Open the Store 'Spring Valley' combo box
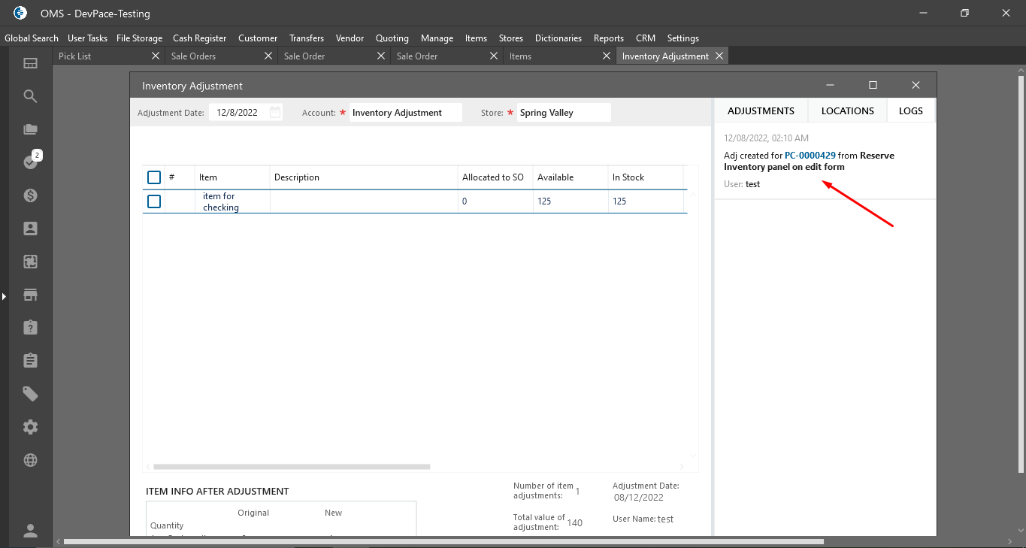 (563, 113)
